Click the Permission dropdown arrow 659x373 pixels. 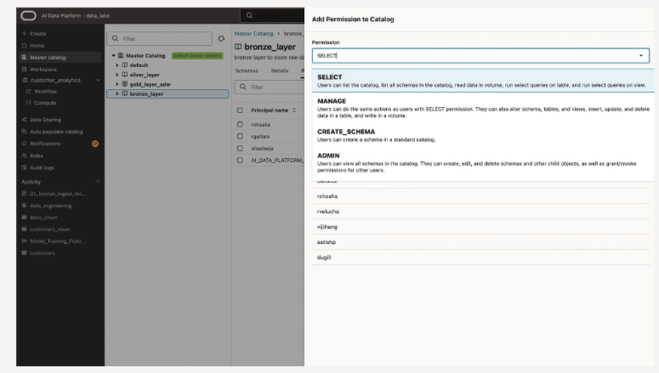pyautogui.click(x=641, y=56)
